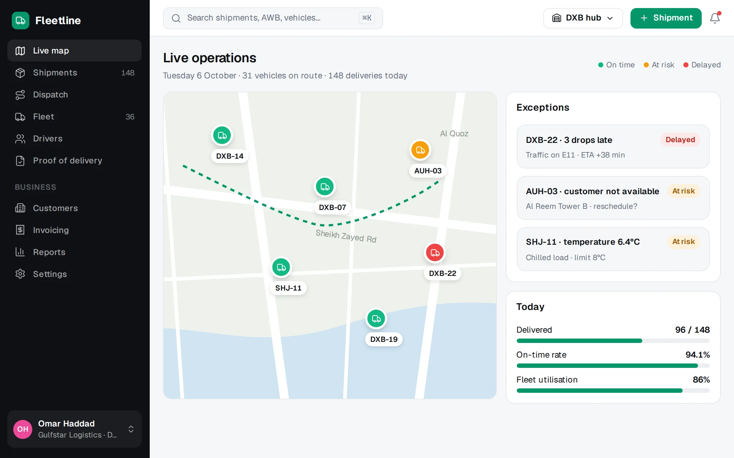734x458 pixels.
Task: Click the Invoicing receipt icon
Action: (20, 230)
